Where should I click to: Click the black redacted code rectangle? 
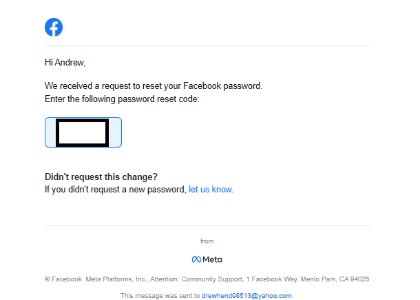pyautogui.click(x=83, y=132)
